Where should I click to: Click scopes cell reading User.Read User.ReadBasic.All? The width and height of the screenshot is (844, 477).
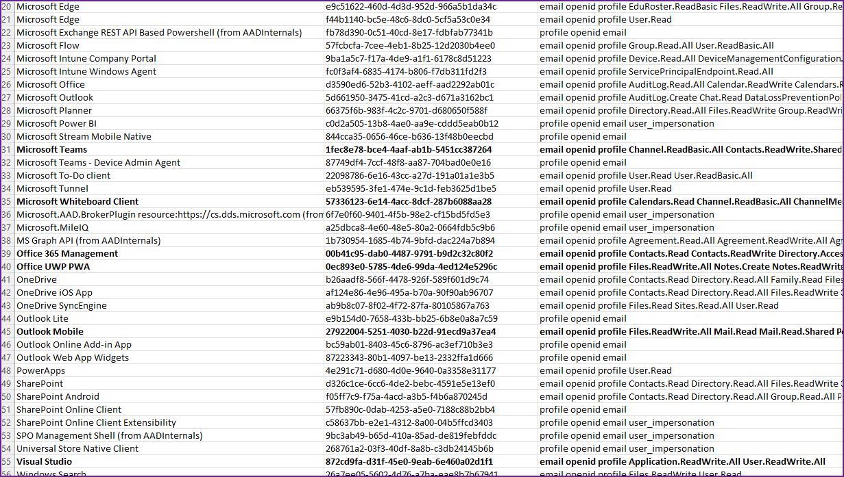coord(691,176)
